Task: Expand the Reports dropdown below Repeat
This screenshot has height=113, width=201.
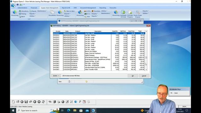Action: coord(33,14)
